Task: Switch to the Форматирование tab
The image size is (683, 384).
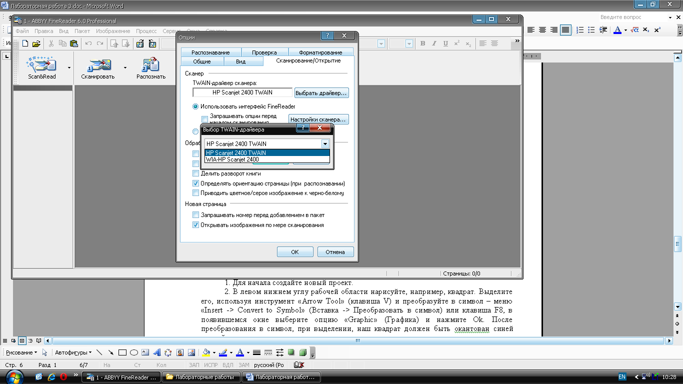Action: pyautogui.click(x=320, y=52)
